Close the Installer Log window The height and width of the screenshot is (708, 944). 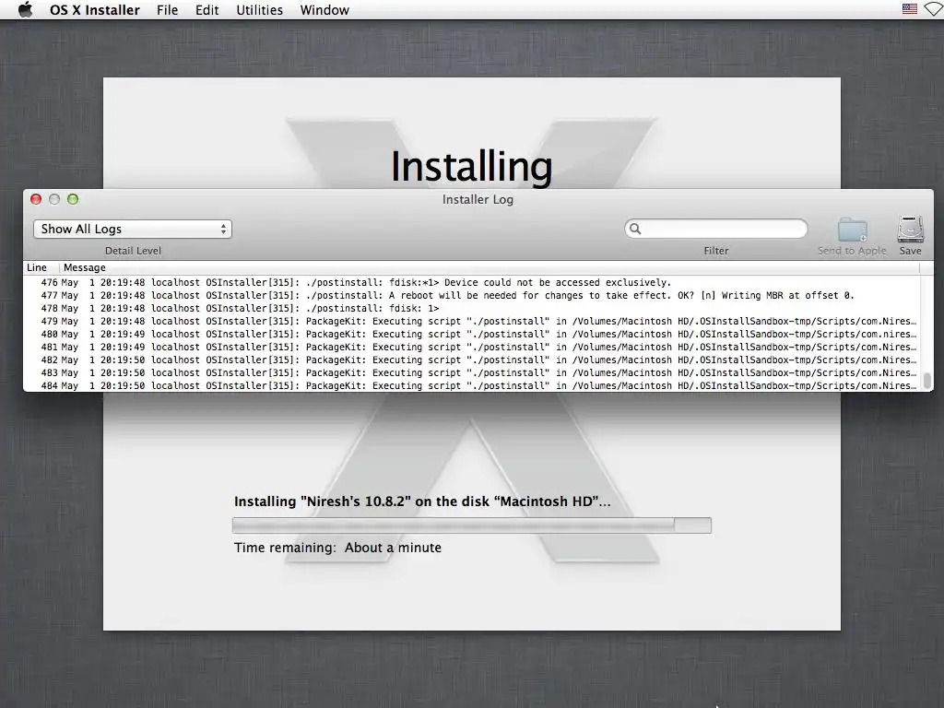(36, 199)
